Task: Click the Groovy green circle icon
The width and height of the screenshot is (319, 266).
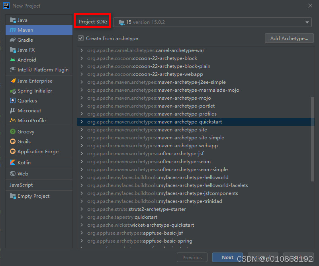Action: click(13, 131)
